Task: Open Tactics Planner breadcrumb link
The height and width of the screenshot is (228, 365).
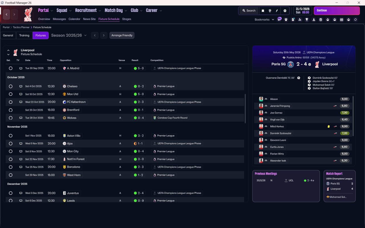Action: pyautogui.click(x=21, y=27)
